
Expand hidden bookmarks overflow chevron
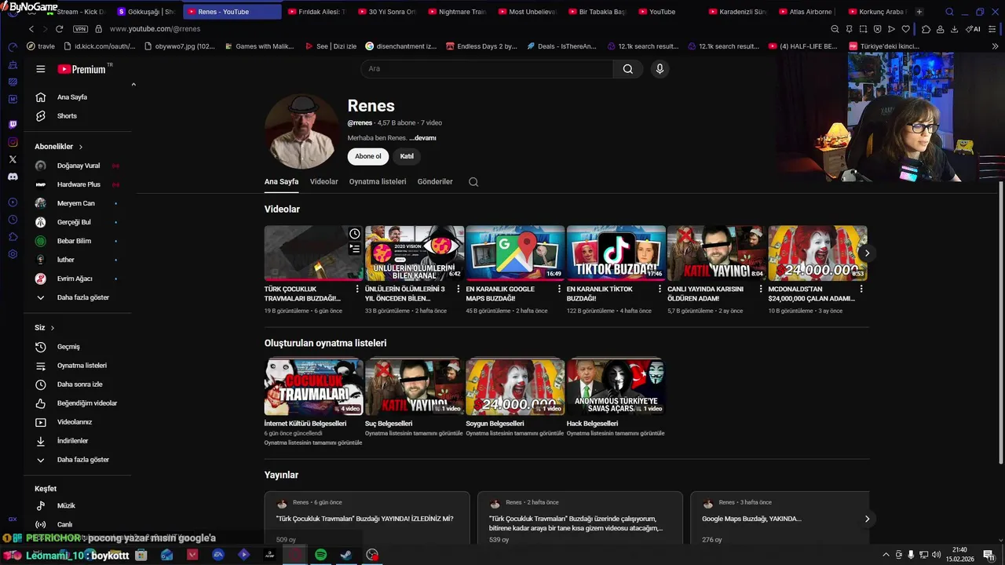[994, 46]
